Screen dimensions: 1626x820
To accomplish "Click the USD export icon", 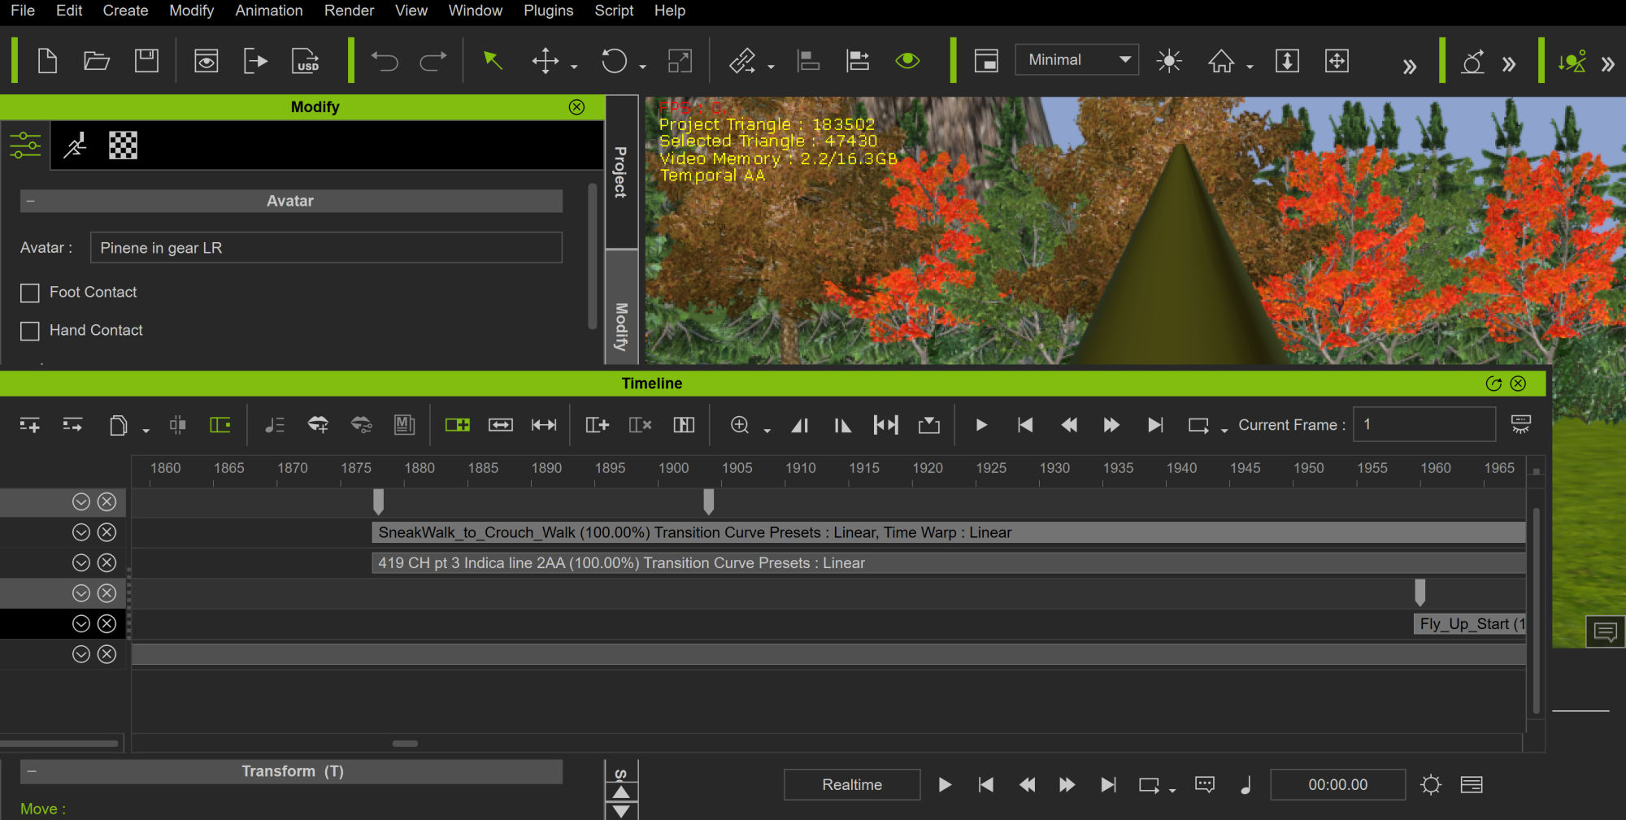I will [306, 61].
